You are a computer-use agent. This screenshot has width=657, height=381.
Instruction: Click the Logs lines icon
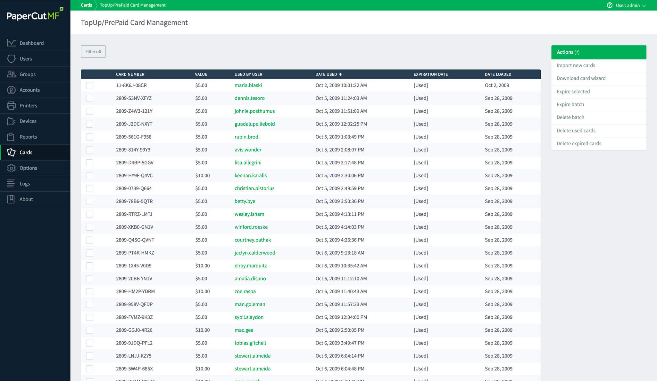[x=11, y=184]
